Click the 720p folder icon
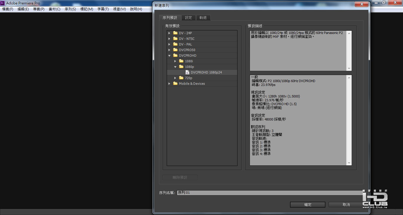403x215 pixels. pos(181,78)
